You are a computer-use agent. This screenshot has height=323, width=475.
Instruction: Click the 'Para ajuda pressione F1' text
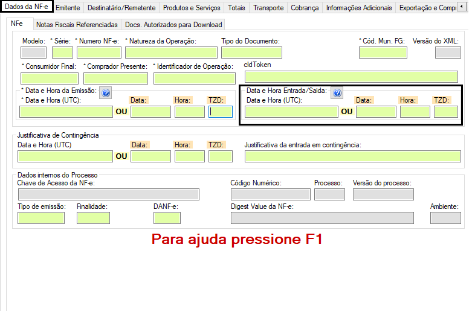coord(237,239)
